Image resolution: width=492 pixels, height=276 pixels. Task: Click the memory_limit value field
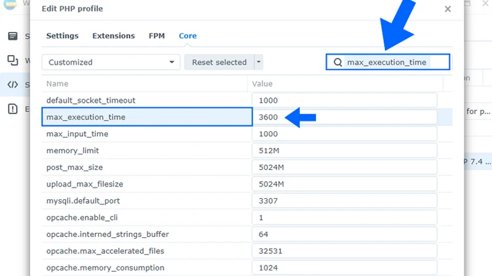(344, 150)
